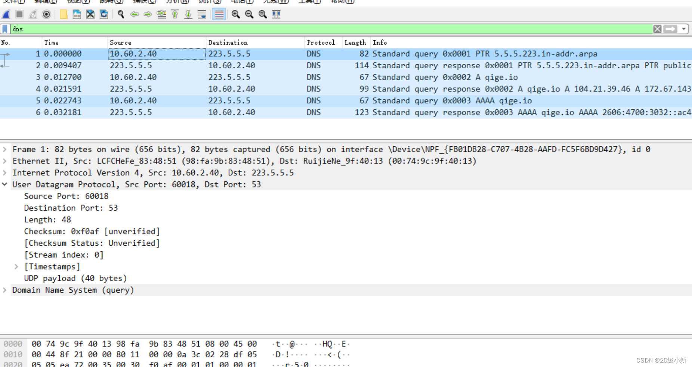Go back with the left green arrow
This screenshot has height=367, width=692.
tap(134, 15)
